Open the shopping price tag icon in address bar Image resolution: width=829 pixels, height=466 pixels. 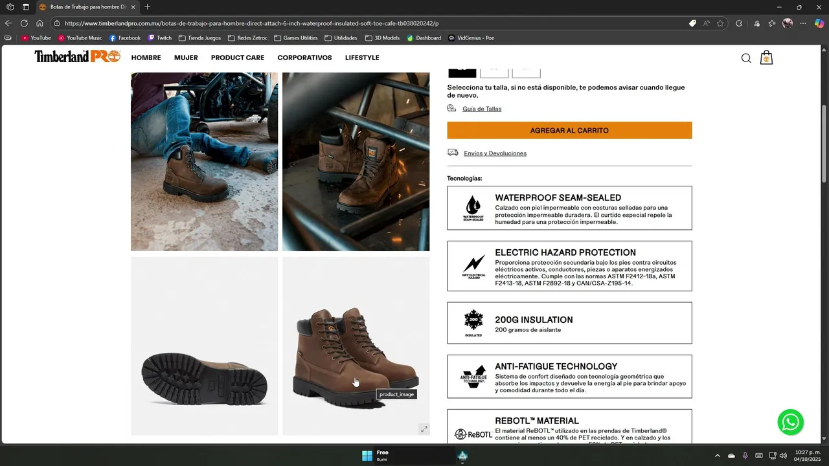click(x=692, y=23)
